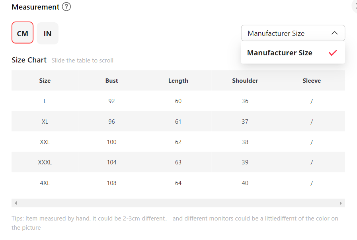
Task: Select the XL size row
Action: pyautogui.click(x=45, y=122)
